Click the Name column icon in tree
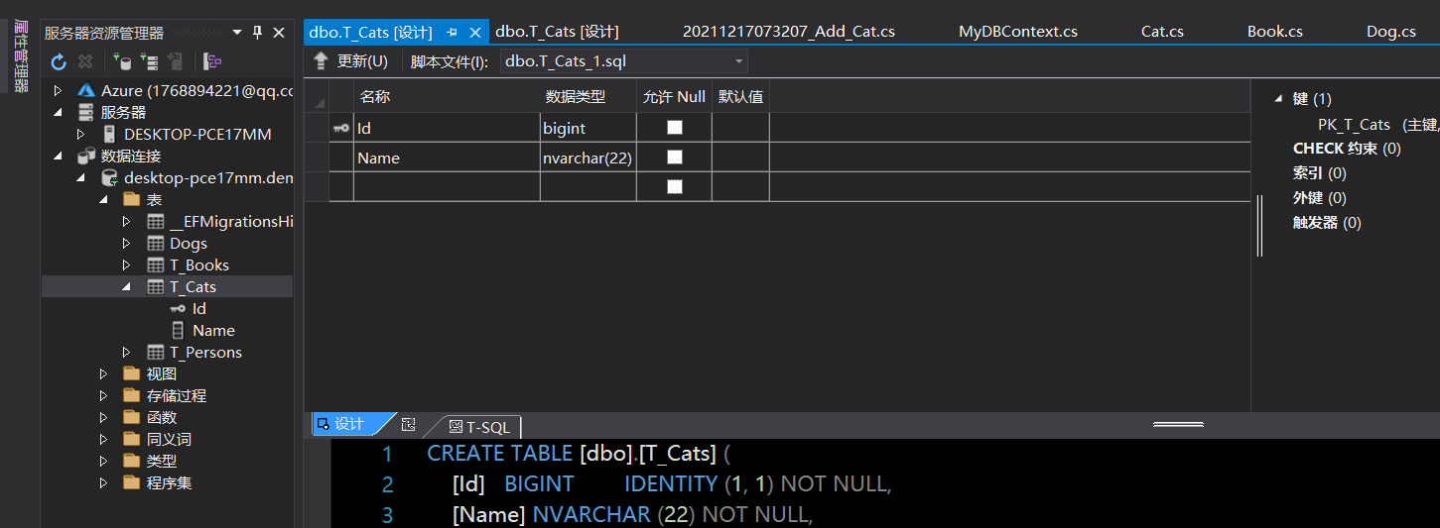The image size is (1440, 528). point(178,331)
